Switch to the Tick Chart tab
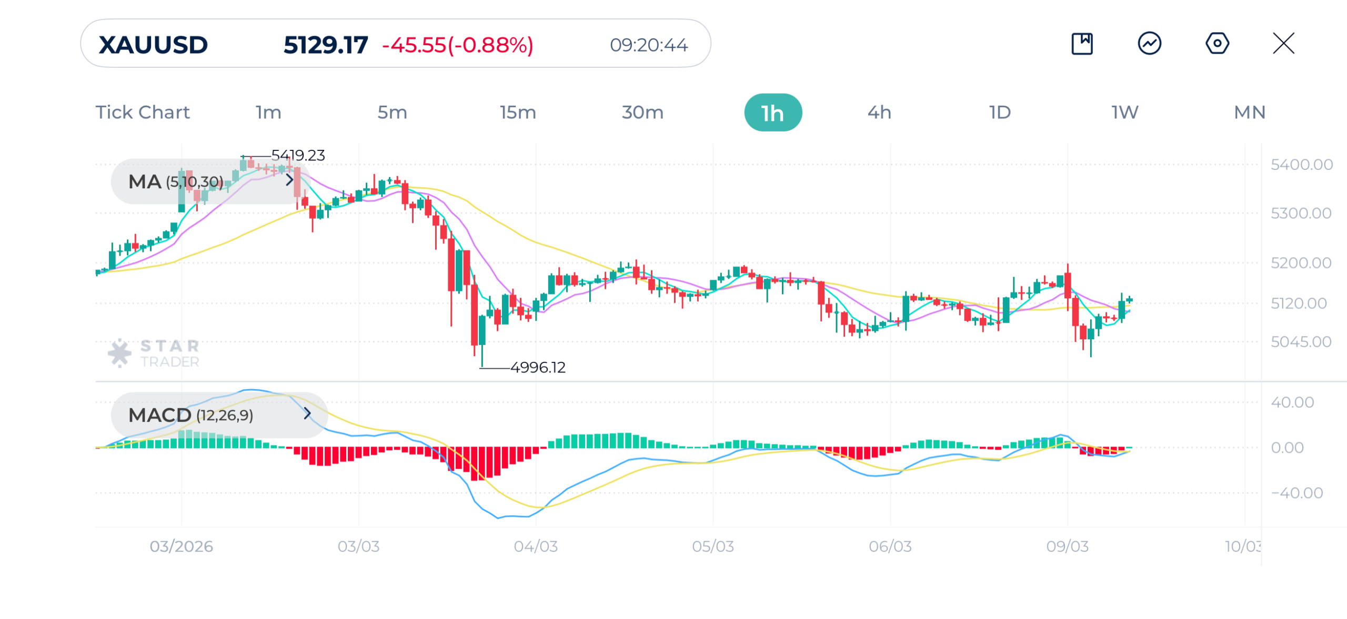The width and height of the screenshot is (1347, 619). pyautogui.click(x=142, y=113)
